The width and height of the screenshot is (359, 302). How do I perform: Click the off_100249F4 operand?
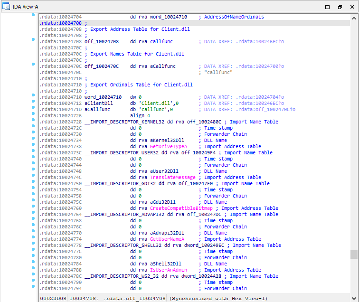(x=198, y=153)
